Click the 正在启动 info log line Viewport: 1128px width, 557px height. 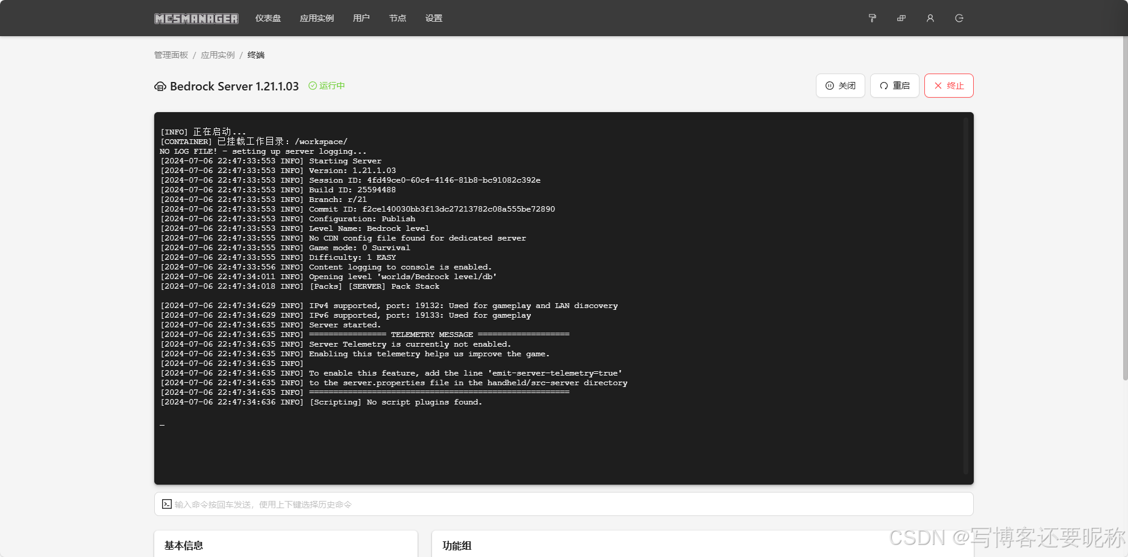coord(203,132)
